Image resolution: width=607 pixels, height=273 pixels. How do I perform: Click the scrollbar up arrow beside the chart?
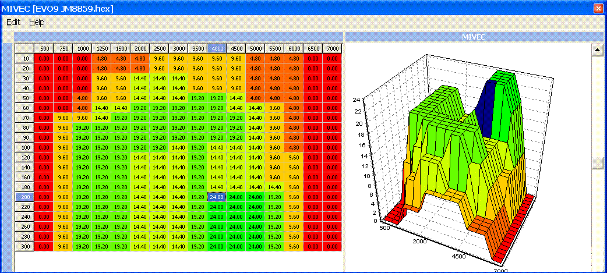click(598, 49)
